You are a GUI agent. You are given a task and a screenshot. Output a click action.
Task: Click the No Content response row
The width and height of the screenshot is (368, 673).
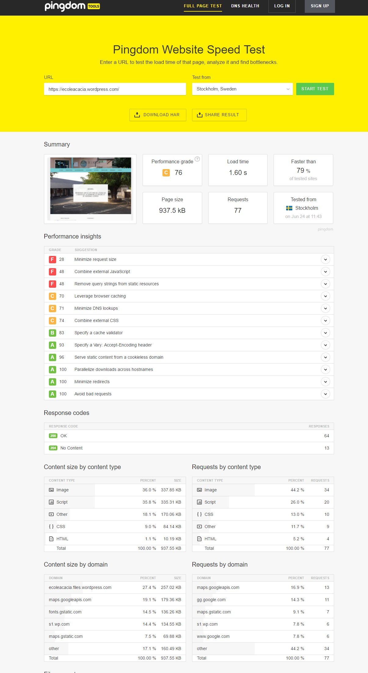189,448
